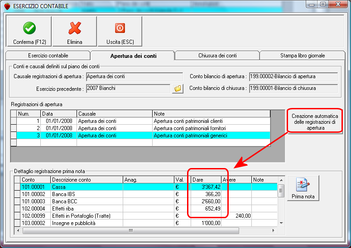
Task: Click date 01/01/2008 in row 2
Action: tap(59, 128)
